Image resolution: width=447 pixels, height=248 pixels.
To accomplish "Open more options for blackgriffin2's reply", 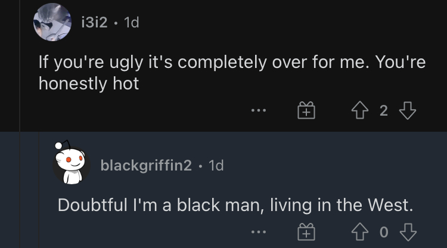I will click(259, 232).
